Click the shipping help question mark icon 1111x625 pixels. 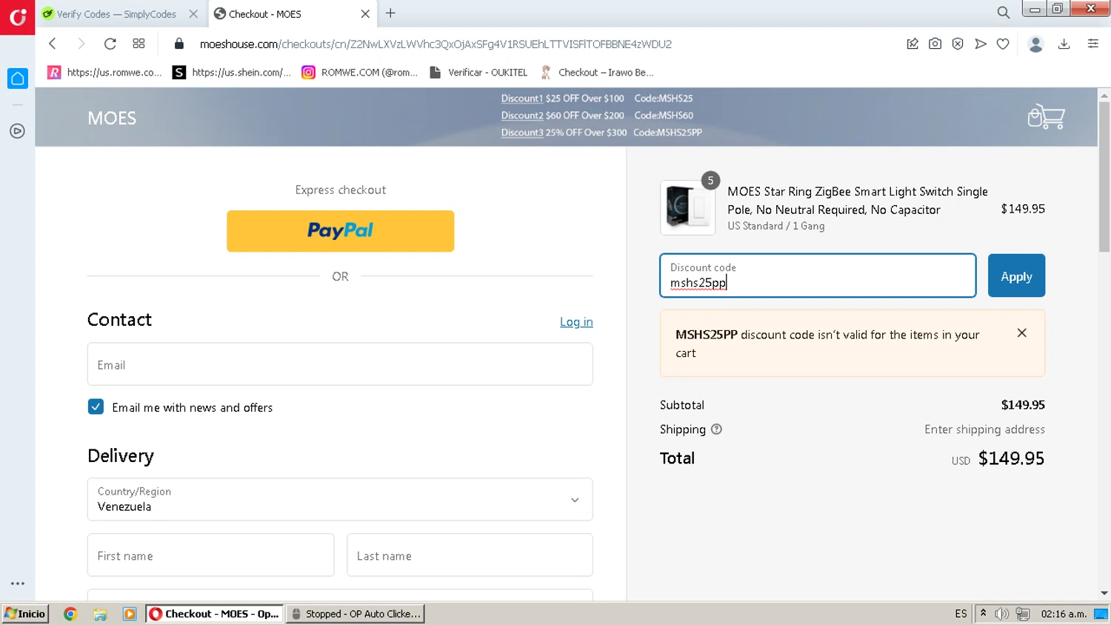point(716,429)
